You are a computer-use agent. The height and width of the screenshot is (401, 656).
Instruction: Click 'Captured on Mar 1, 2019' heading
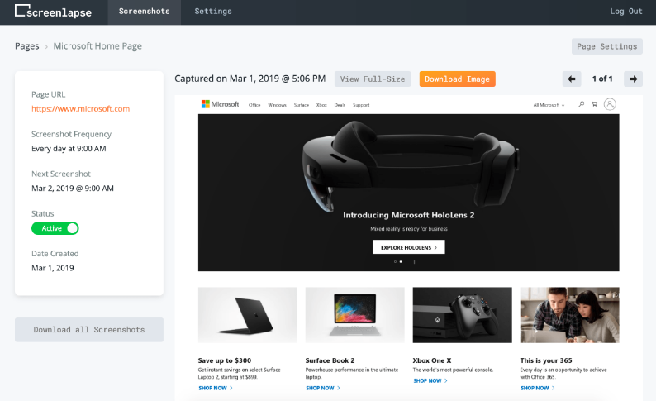pyautogui.click(x=250, y=79)
